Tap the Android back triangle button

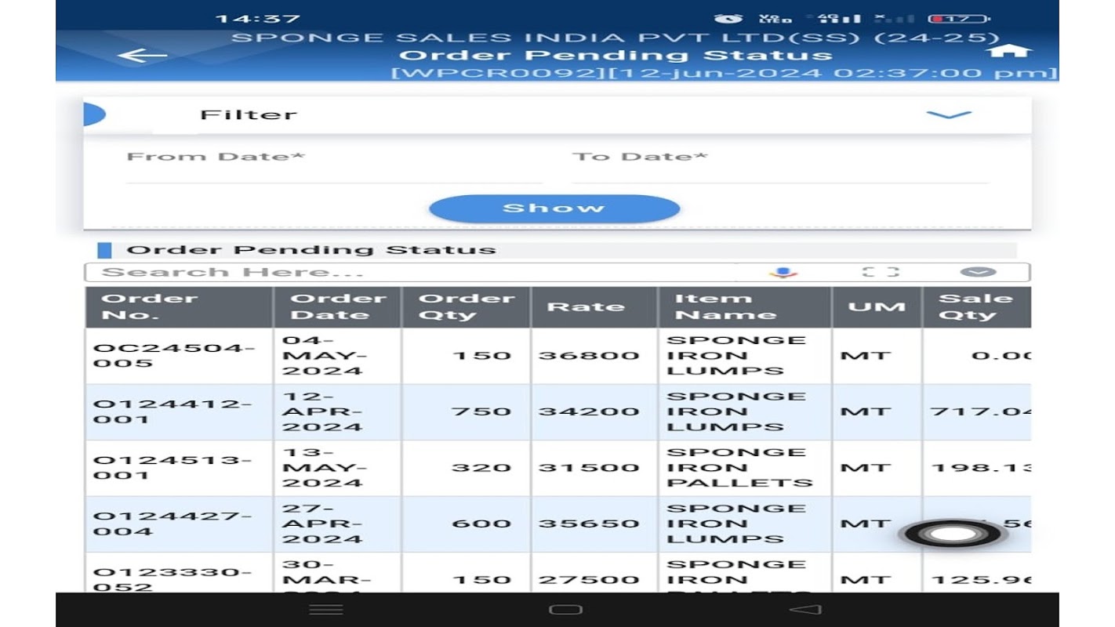click(x=804, y=609)
